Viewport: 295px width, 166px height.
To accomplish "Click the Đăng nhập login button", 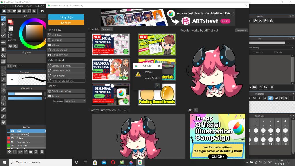I will [x=66, y=17].
